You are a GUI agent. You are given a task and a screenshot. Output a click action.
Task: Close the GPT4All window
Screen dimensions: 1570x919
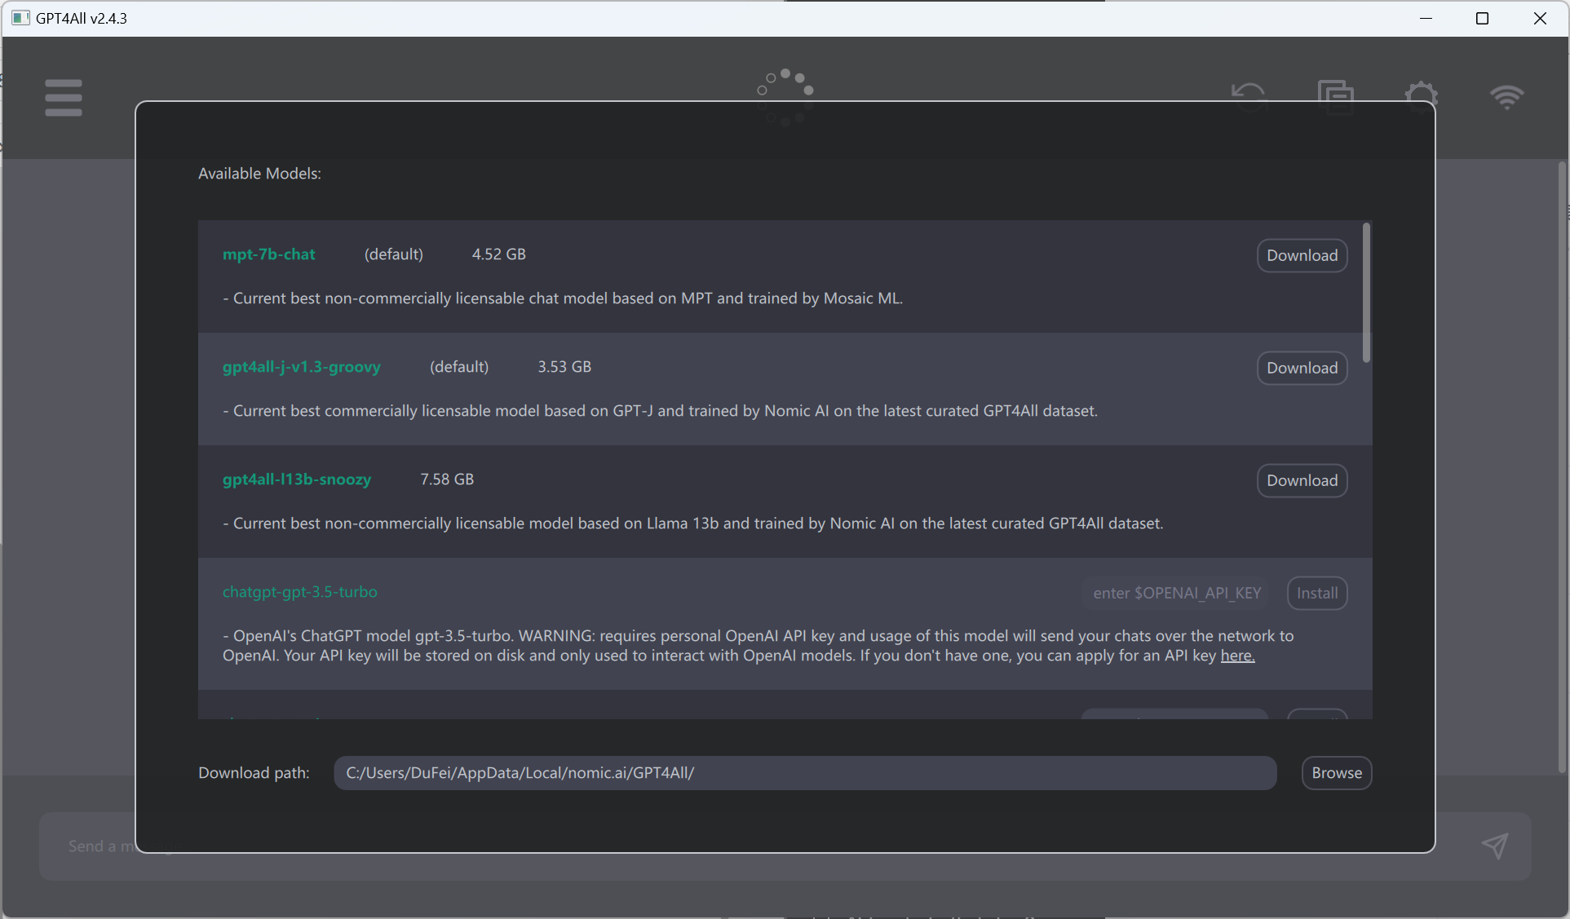point(1540,18)
